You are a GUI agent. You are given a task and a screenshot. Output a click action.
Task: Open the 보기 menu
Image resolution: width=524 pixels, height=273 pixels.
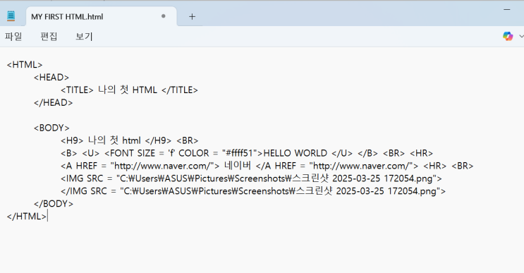pyautogui.click(x=84, y=36)
